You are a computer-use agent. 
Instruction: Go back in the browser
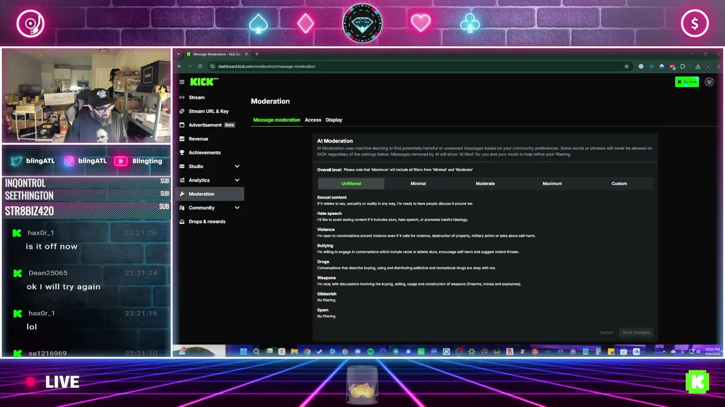(x=180, y=66)
